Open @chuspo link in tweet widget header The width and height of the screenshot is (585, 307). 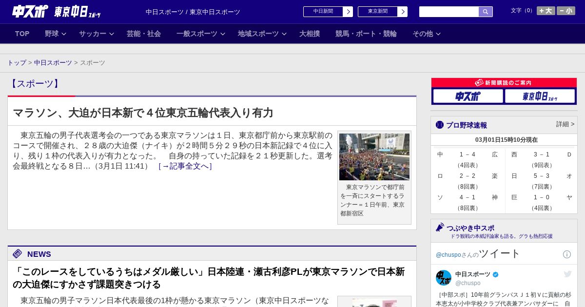coord(448,255)
